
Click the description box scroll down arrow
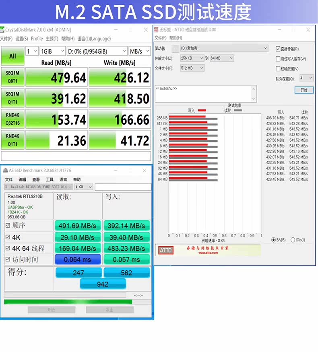[254, 99]
